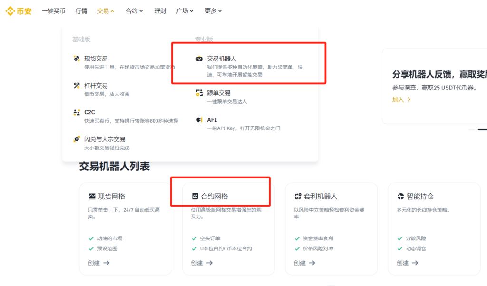Screen dimensions: 487x286
Task: Select the 杠杆交易 margin icon
Action: [x=77, y=86]
